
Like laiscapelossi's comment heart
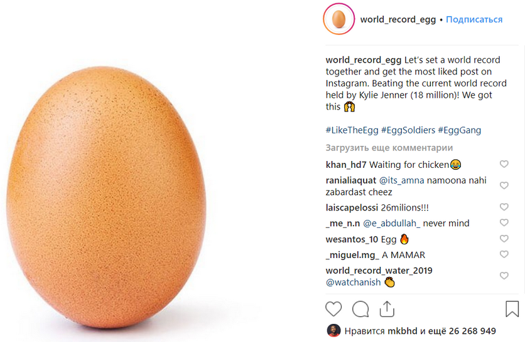point(504,207)
